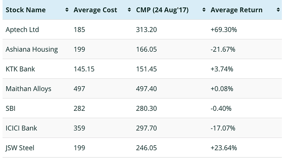Select the CMP (24 Aug'17) column header

coord(170,10)
